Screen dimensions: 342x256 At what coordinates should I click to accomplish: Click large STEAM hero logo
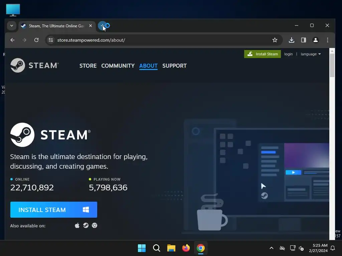(50, 135)
